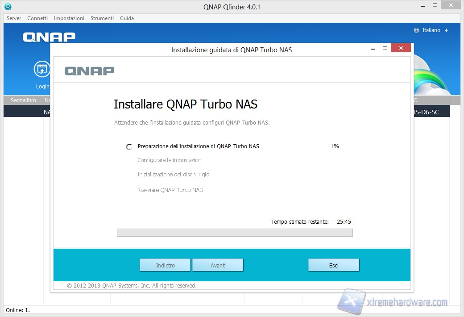Close the Installazione guidata wizard with red X
This screenshot has height=317, width=464.
click(x=401, y=48)
